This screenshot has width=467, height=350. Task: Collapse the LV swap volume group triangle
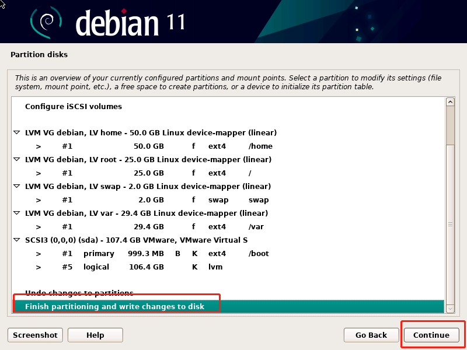pos(17,186)
